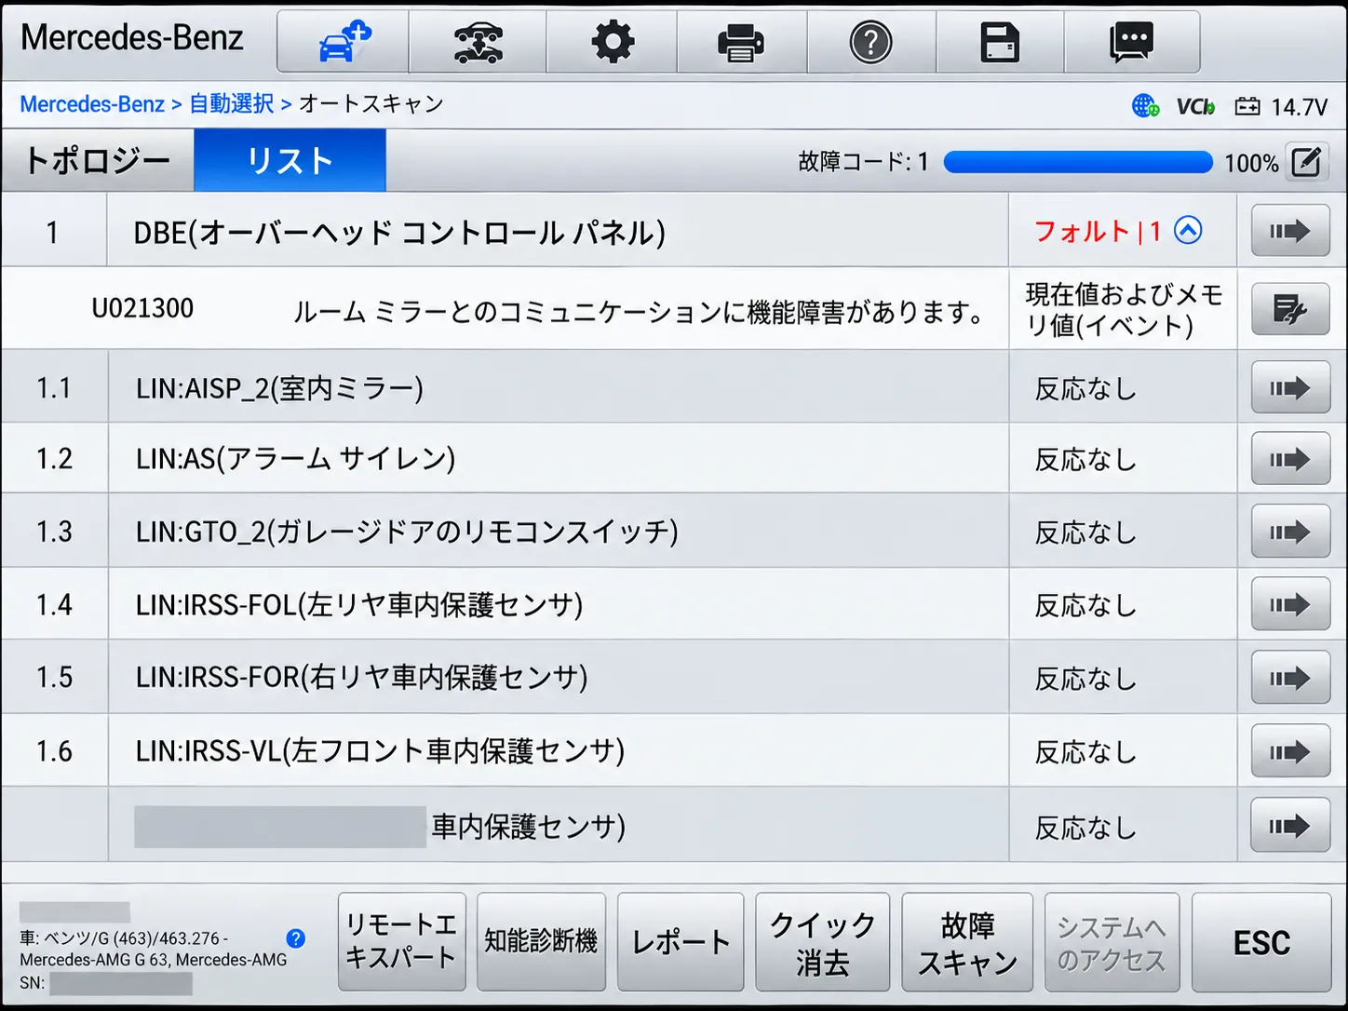Click クイック消去 button
This screenshot has height=1011, width=1348.
[x=822, y=942]
